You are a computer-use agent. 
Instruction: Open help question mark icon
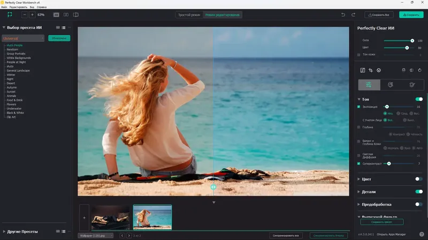click(x=422, y=234)
